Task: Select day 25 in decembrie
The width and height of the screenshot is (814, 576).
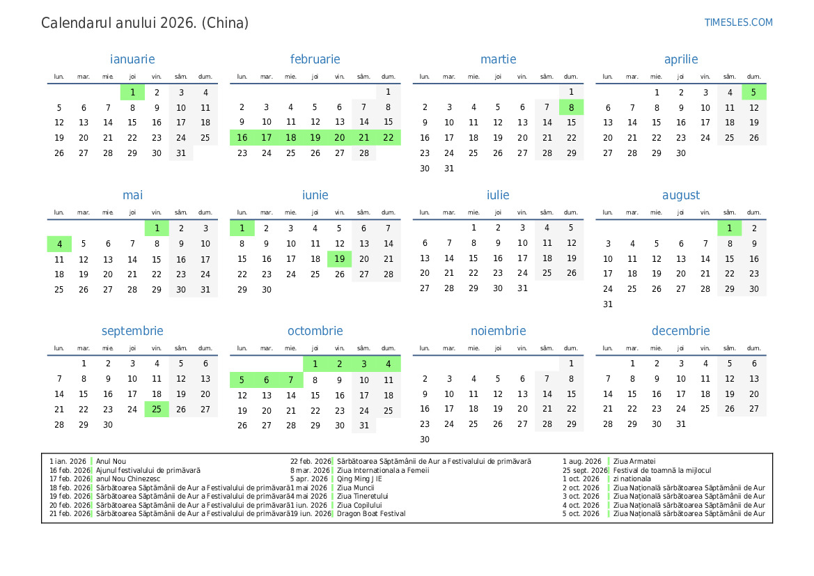Action: (x=705, y=409)
